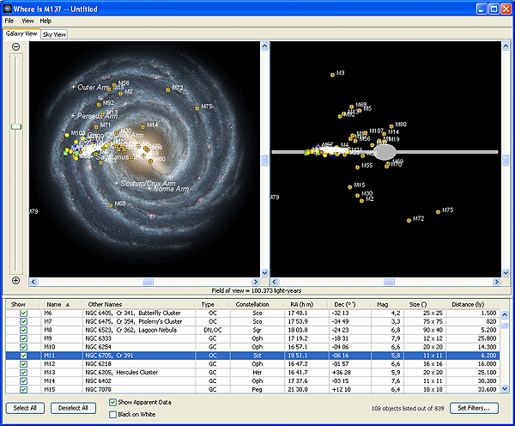Sort table by Mag column header
Screen dimensions: 515x426
coord(387,304)
